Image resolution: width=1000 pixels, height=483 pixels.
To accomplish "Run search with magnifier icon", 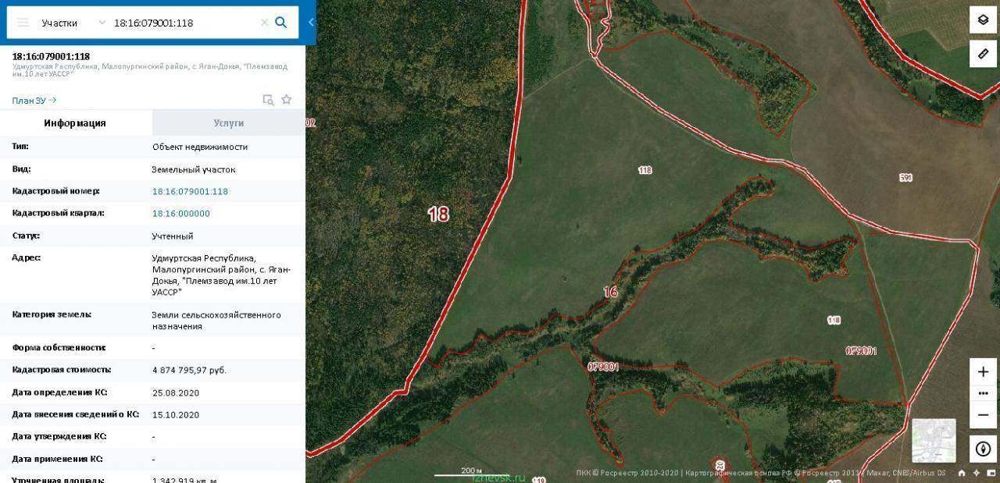I will (x=281, y=23).
